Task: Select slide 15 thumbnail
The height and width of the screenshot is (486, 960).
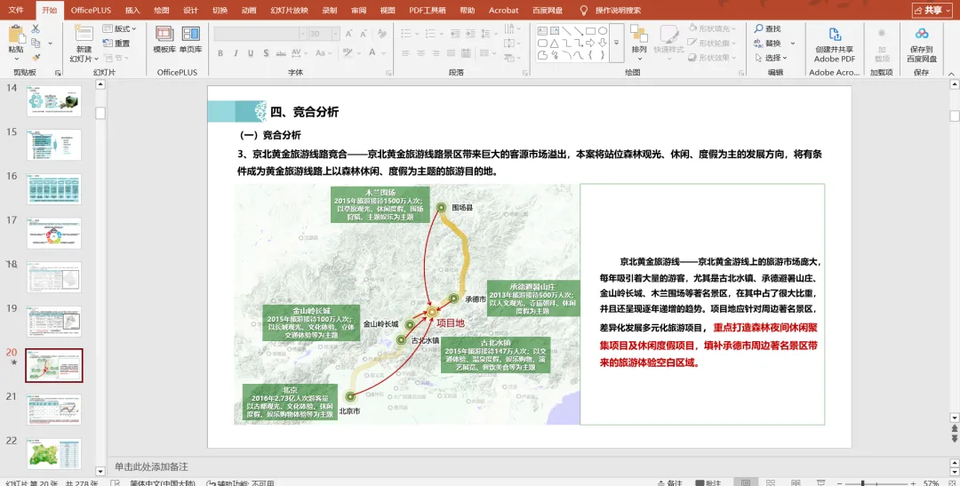Action: coord(54,145)
